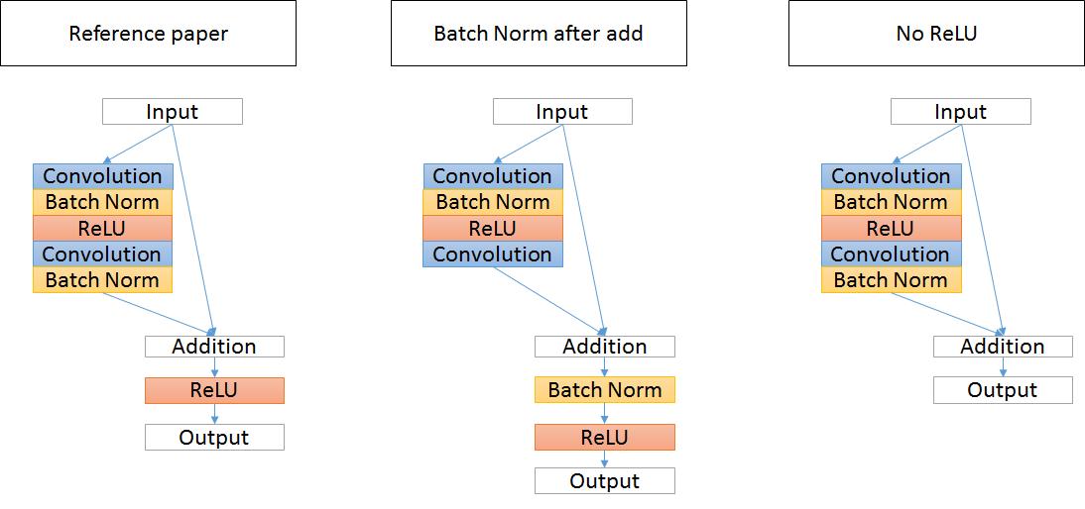
Task: Select the first Batch Norm block under Reference paper
Action: [x=103, y=202]
